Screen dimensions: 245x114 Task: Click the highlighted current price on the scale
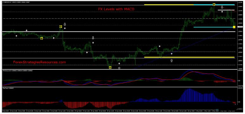(x=240, y=27)
